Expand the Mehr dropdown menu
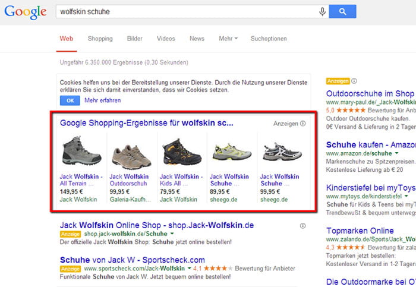 [x=228, y=39]
